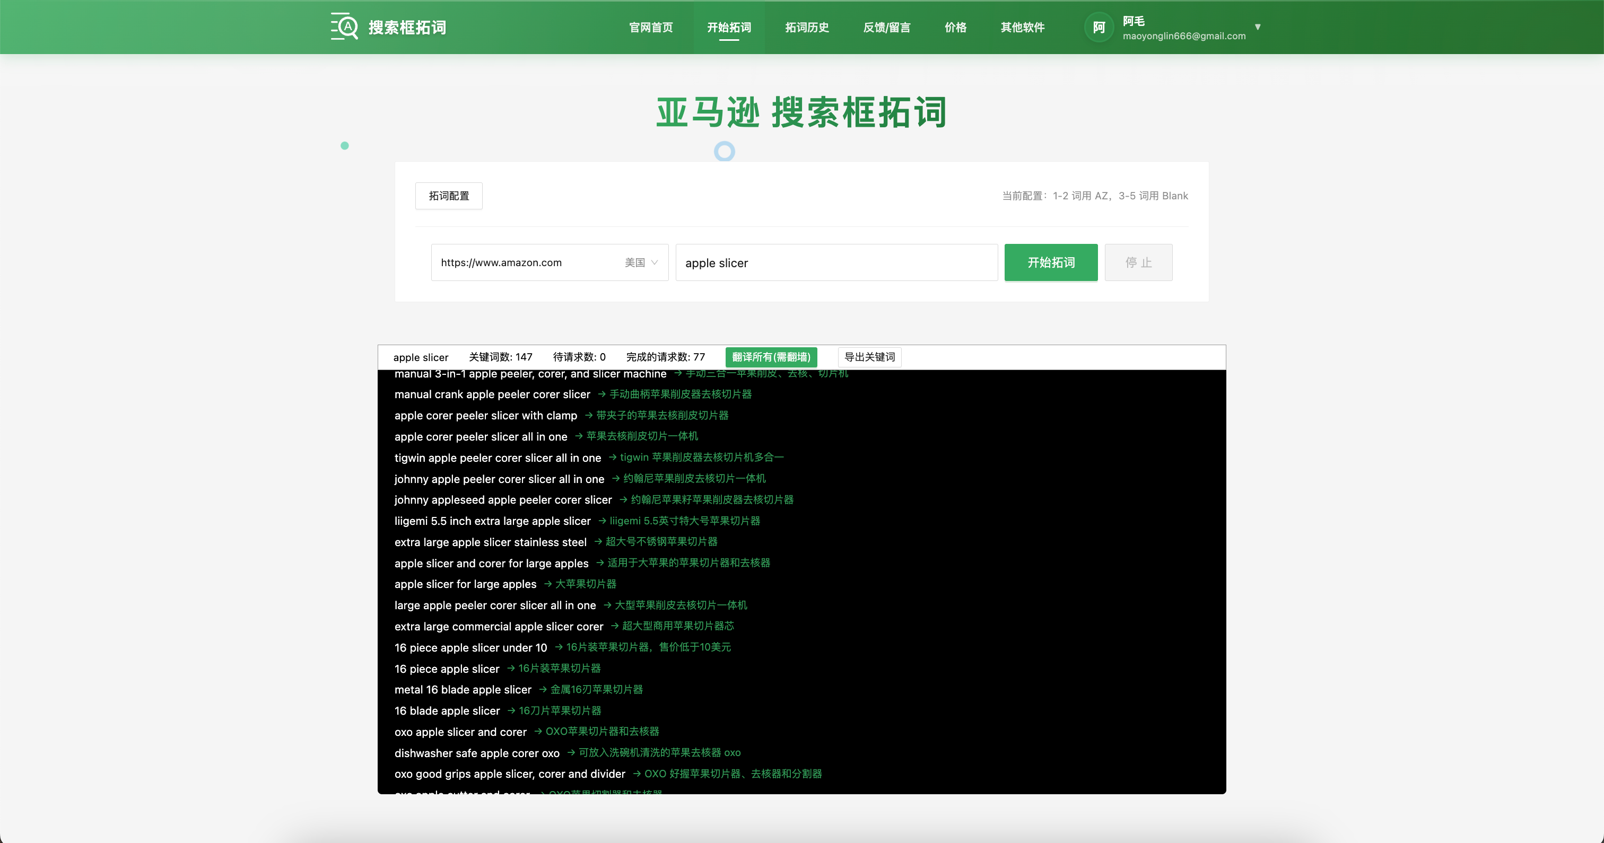
Task: Click 完成的请求数: 77 counter
Action: (x=666, y=357)
